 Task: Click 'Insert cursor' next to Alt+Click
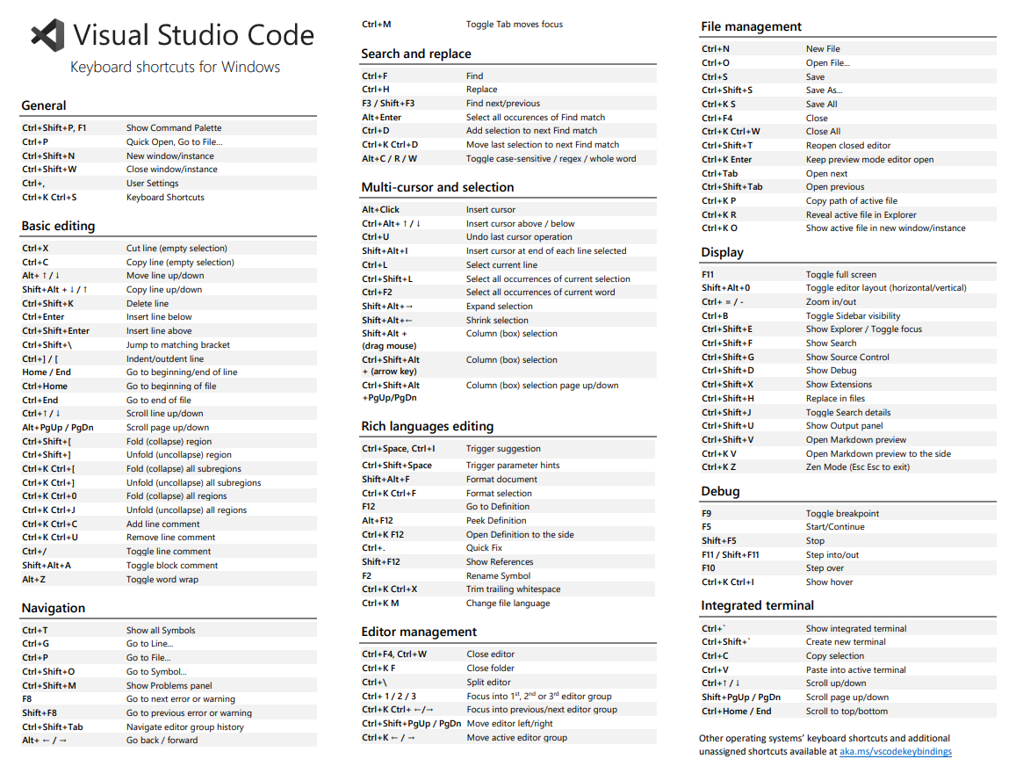click(491, 209)
